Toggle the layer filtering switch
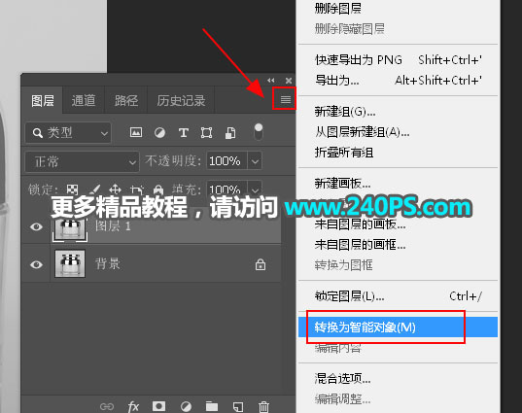522x413 pixels. pos(259,132)
